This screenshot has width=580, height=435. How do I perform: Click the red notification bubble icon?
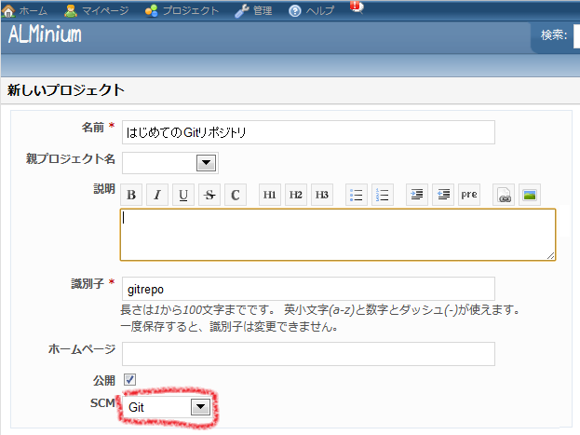pyautogui.click(x=357, y=7)
